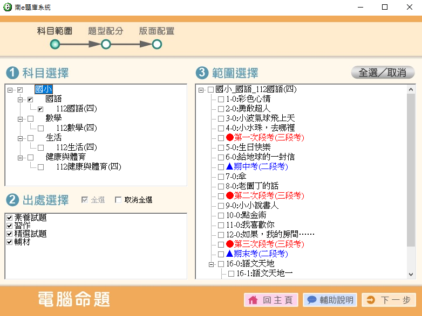
Task: Check the 112生活(四) checkbox
Action: [40, 148]
